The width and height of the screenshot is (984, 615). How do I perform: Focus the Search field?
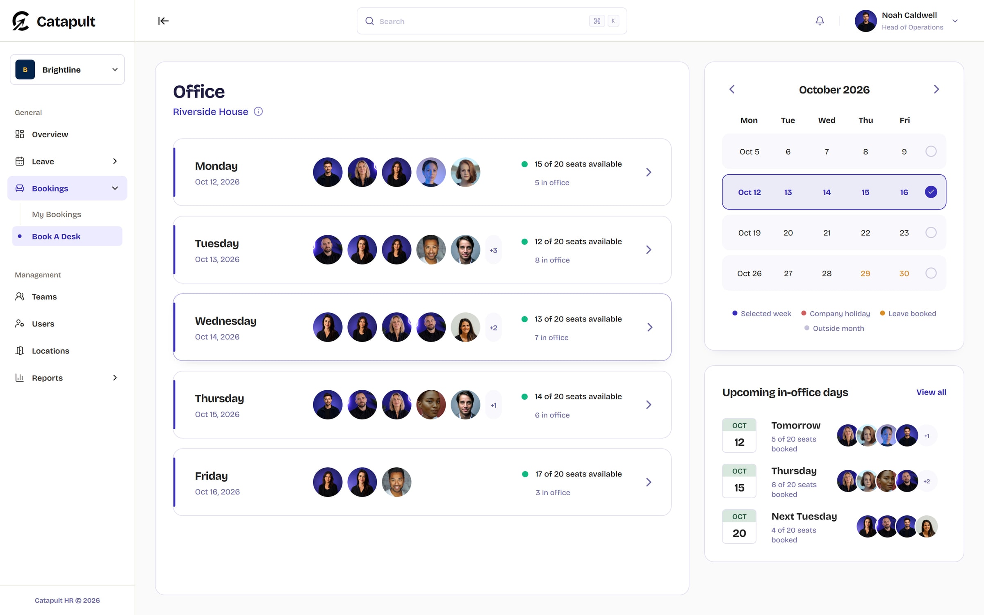pos(492,21)
